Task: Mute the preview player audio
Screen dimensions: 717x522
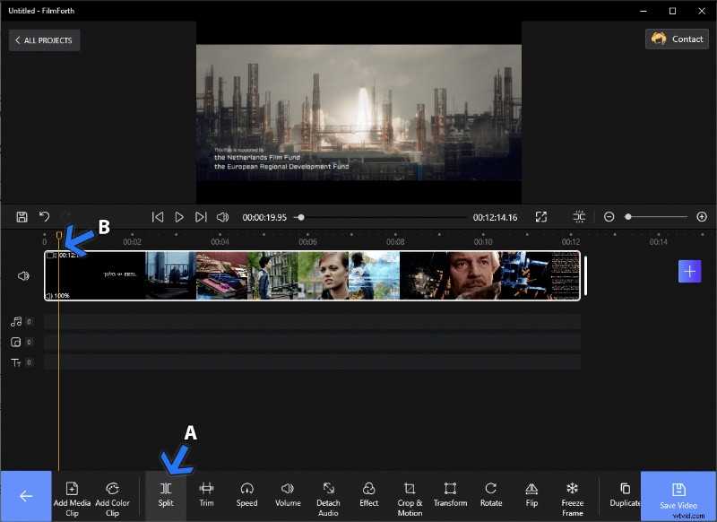Action: click(x=222, y=216)
